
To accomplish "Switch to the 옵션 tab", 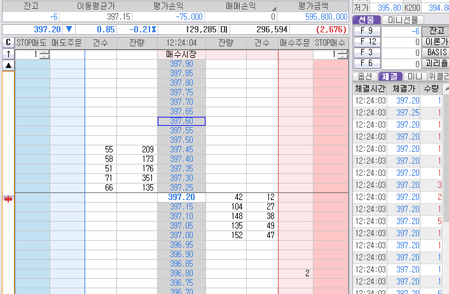I will click(365, 76).
